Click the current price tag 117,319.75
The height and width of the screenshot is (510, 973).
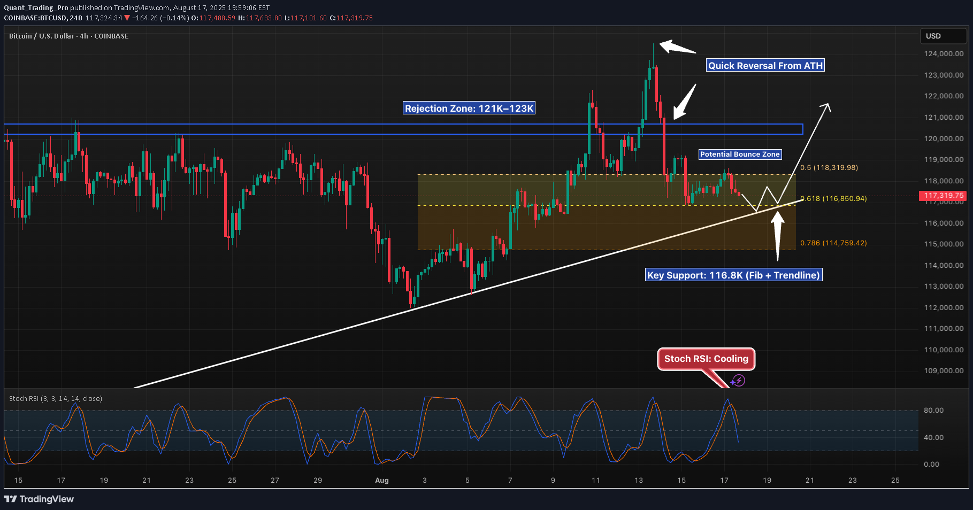[944, 196]
